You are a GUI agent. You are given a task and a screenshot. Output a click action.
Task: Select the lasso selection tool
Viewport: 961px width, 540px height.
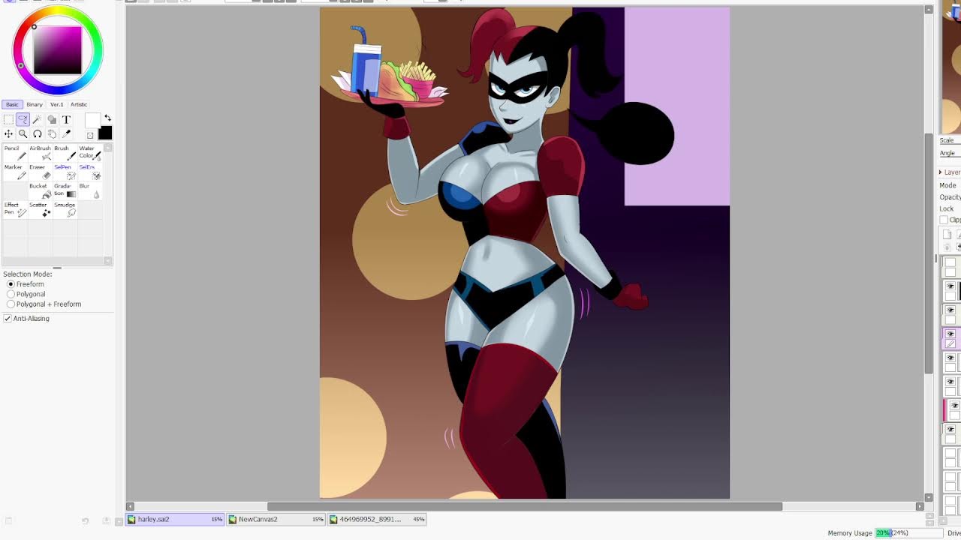pyautogui.click(x=23, y=119)
